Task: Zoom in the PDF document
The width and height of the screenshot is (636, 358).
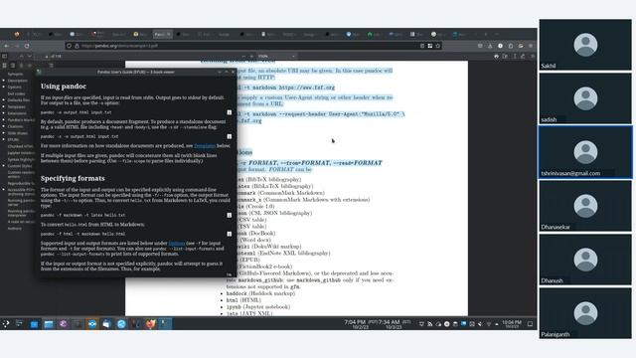Action: tap(251, 56)
